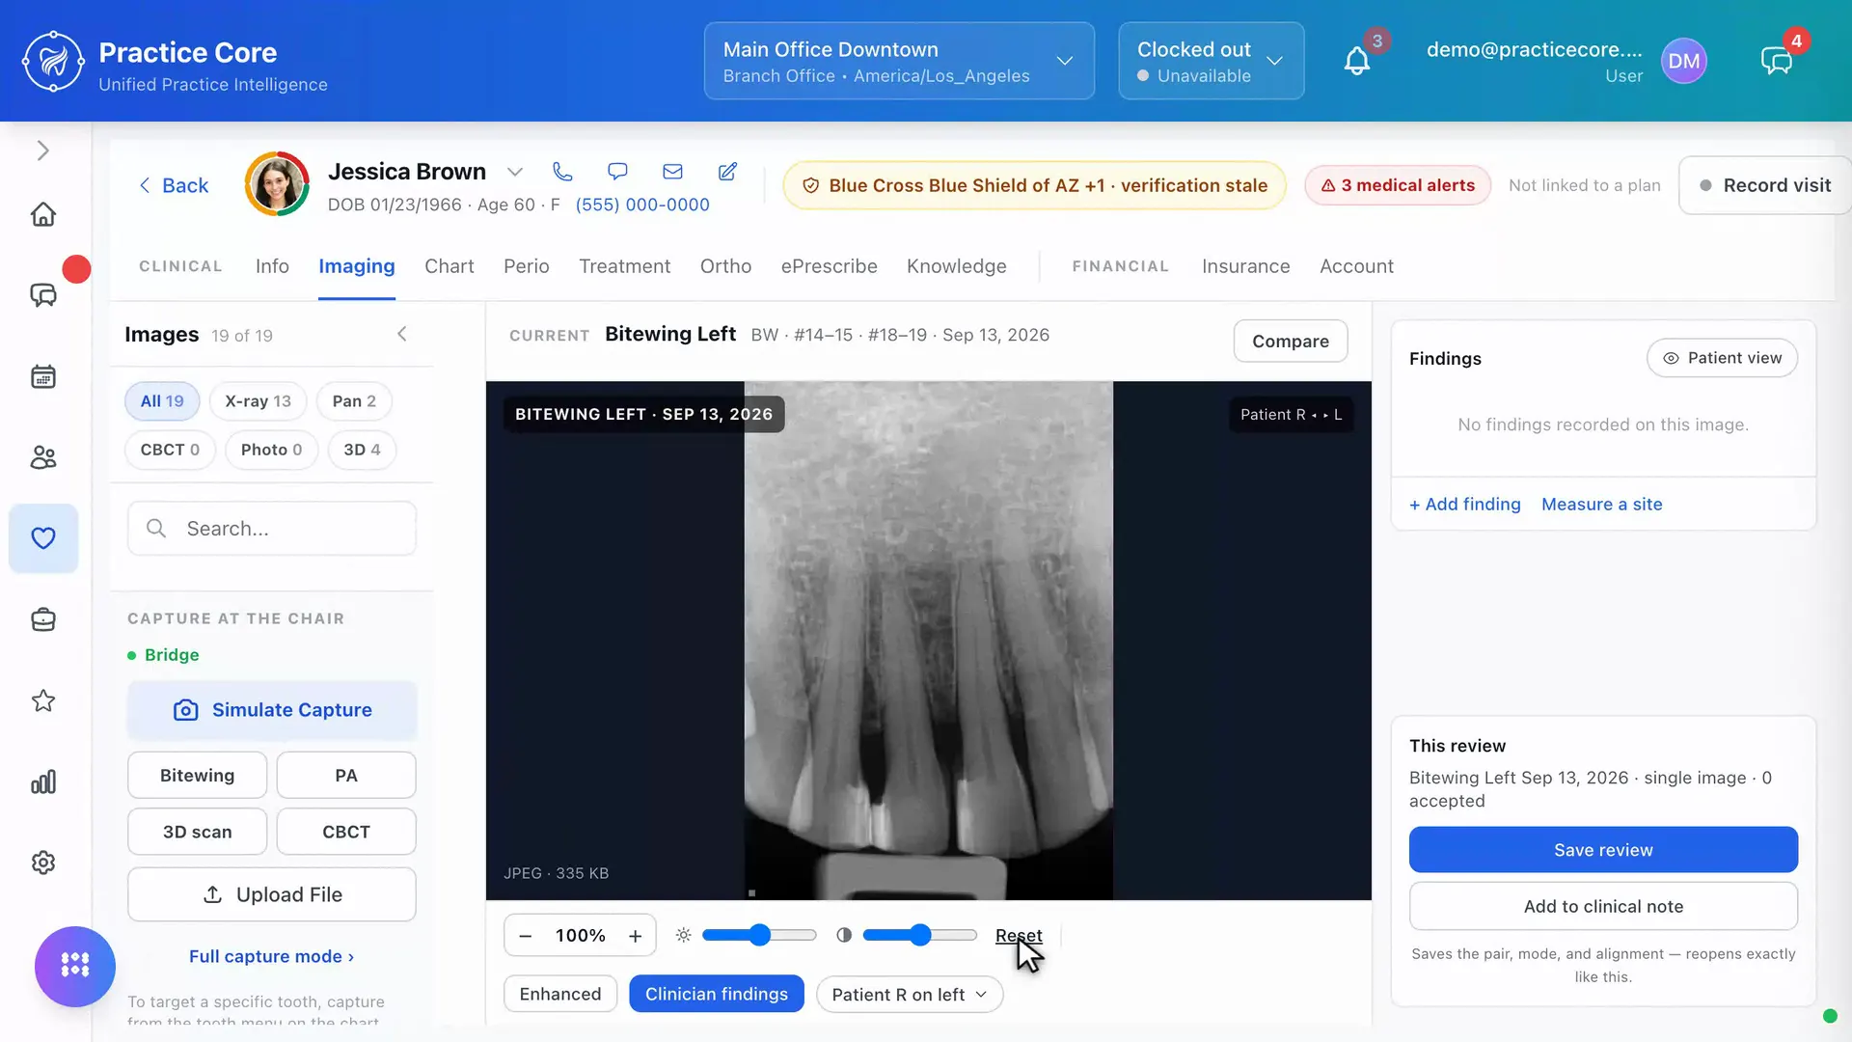
Task: Open the Insurance tab
Action: [1245, 266]
